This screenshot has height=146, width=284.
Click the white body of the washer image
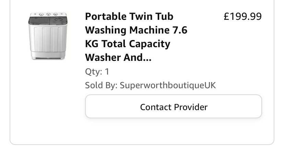click(48, 38)
